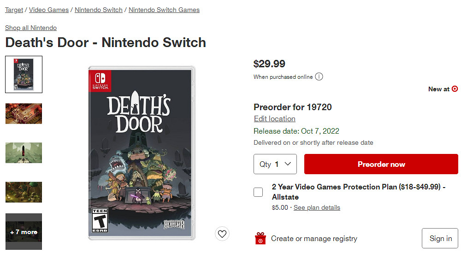Expand the '+7 more' images thumbnail
461x259 pixels.
(24, 232)
